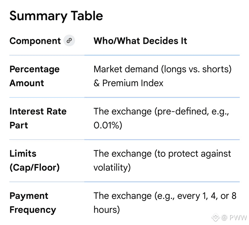Click the Premium Index text

tap(133, 83)
